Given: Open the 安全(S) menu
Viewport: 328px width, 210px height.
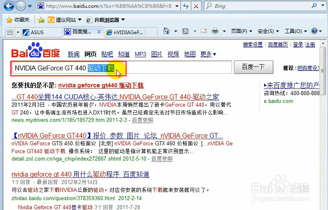Looking at the screenshot, I should pos(268,31).
